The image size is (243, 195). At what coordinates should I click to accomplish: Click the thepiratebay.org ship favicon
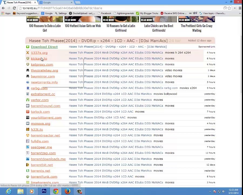28,70
